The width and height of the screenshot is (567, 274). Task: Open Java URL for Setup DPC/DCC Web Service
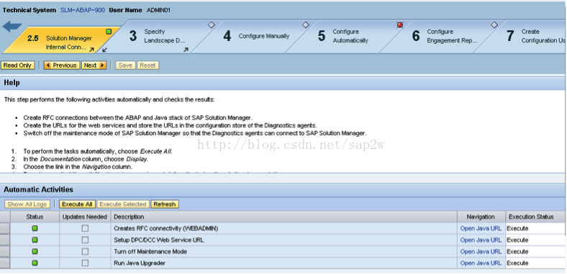click(x=481, y=240)
